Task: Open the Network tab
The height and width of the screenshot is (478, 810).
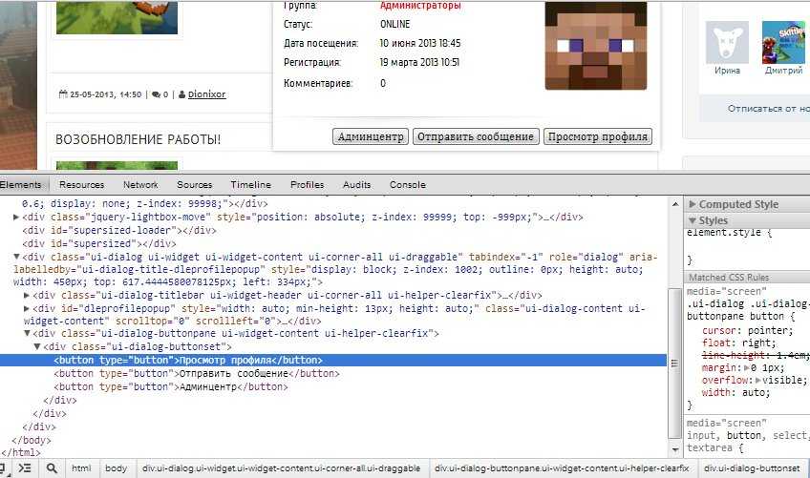Action: [140, 185]
